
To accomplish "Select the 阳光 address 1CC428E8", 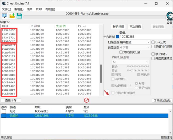I will point(41,111).
